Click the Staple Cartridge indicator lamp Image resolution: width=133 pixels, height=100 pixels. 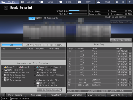(35, 70)
